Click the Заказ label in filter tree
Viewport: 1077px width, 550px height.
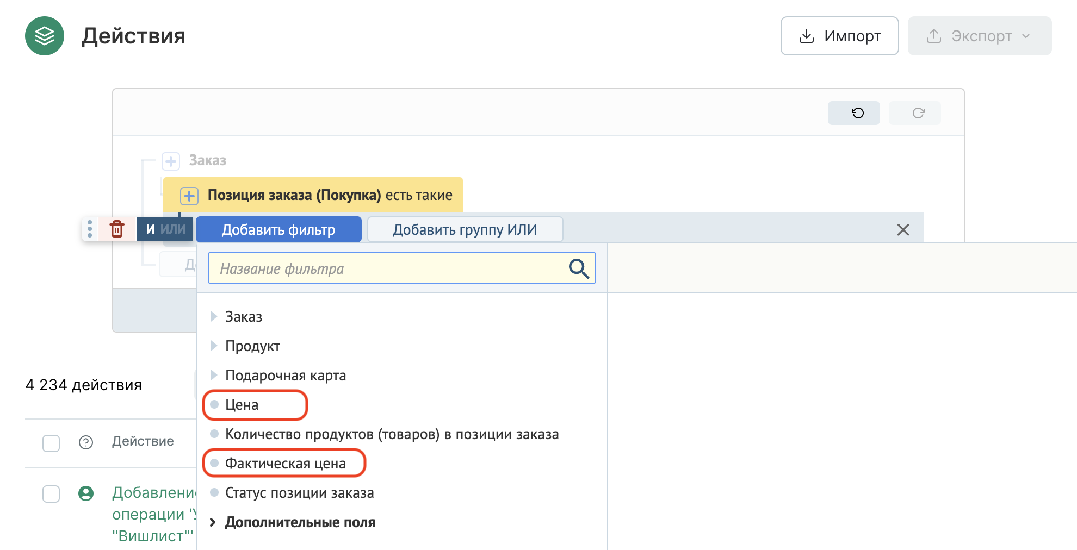point(207,160)
